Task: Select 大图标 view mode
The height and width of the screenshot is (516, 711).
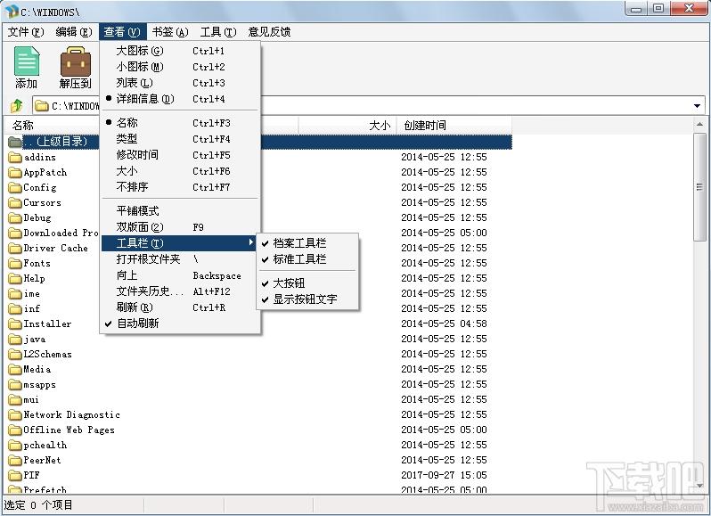Action: (180, 51)
